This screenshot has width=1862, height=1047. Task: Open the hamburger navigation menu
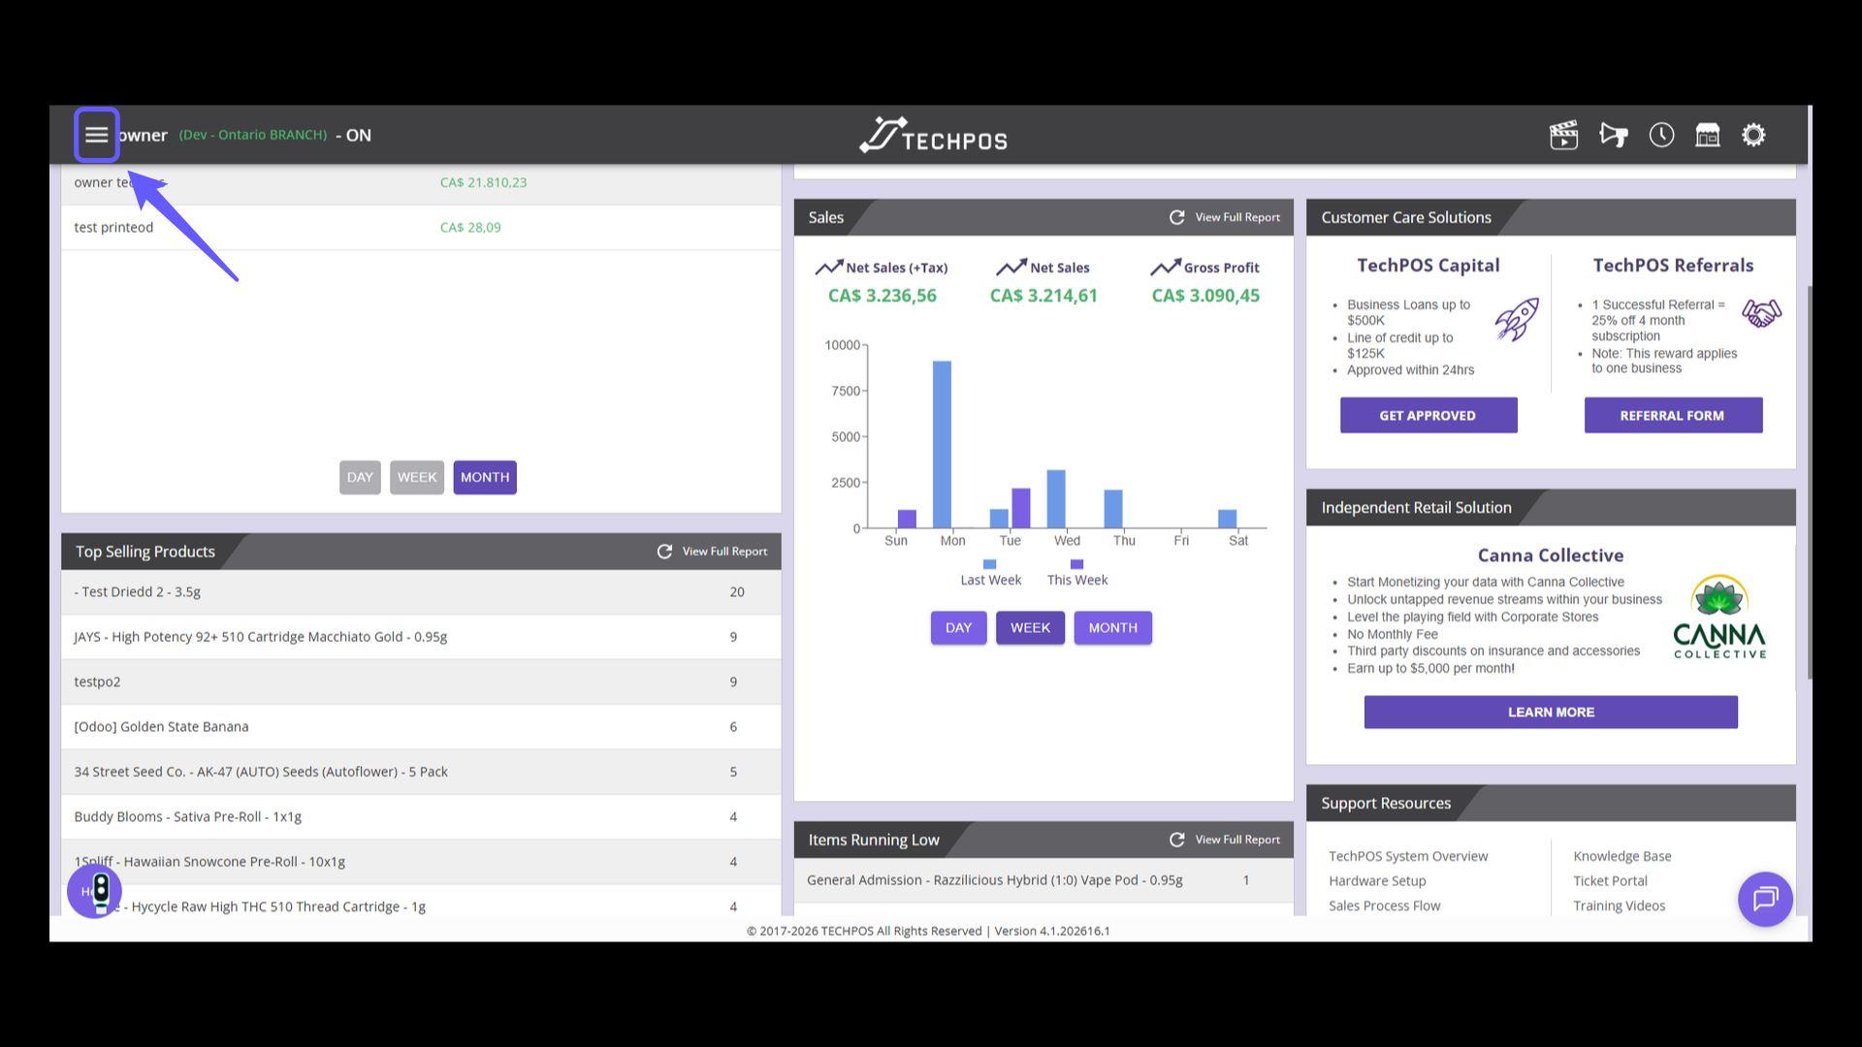[x=96, y=135]
